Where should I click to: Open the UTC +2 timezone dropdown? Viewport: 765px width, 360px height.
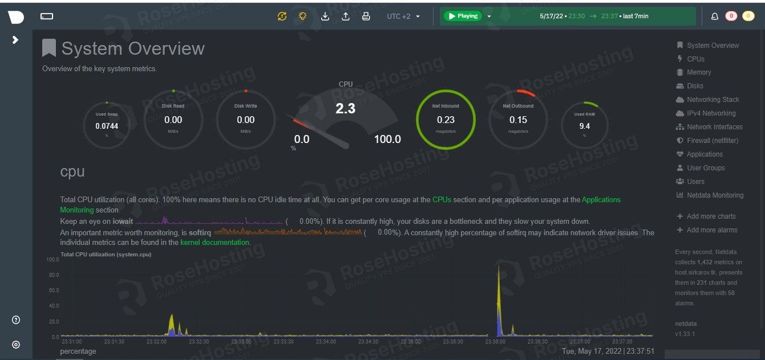point(403,17)
